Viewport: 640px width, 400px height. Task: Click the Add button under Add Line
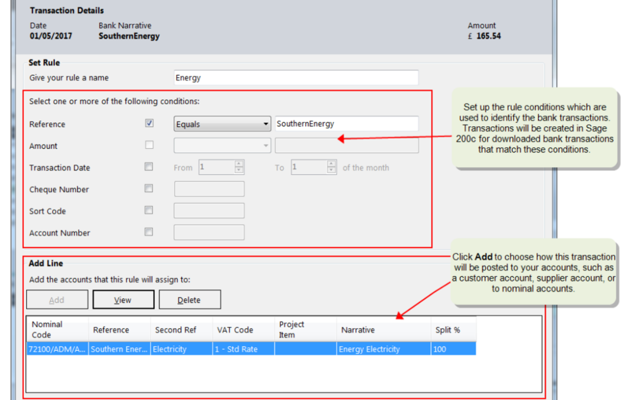[x=57, y=300]
